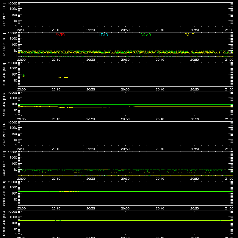
Task: Click the 1000 y-axis label on 410 MHz plot
Action: click(13, 39)
